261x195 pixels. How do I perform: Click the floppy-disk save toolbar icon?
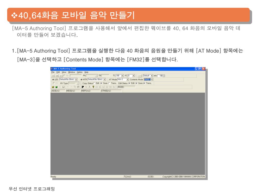63,87
